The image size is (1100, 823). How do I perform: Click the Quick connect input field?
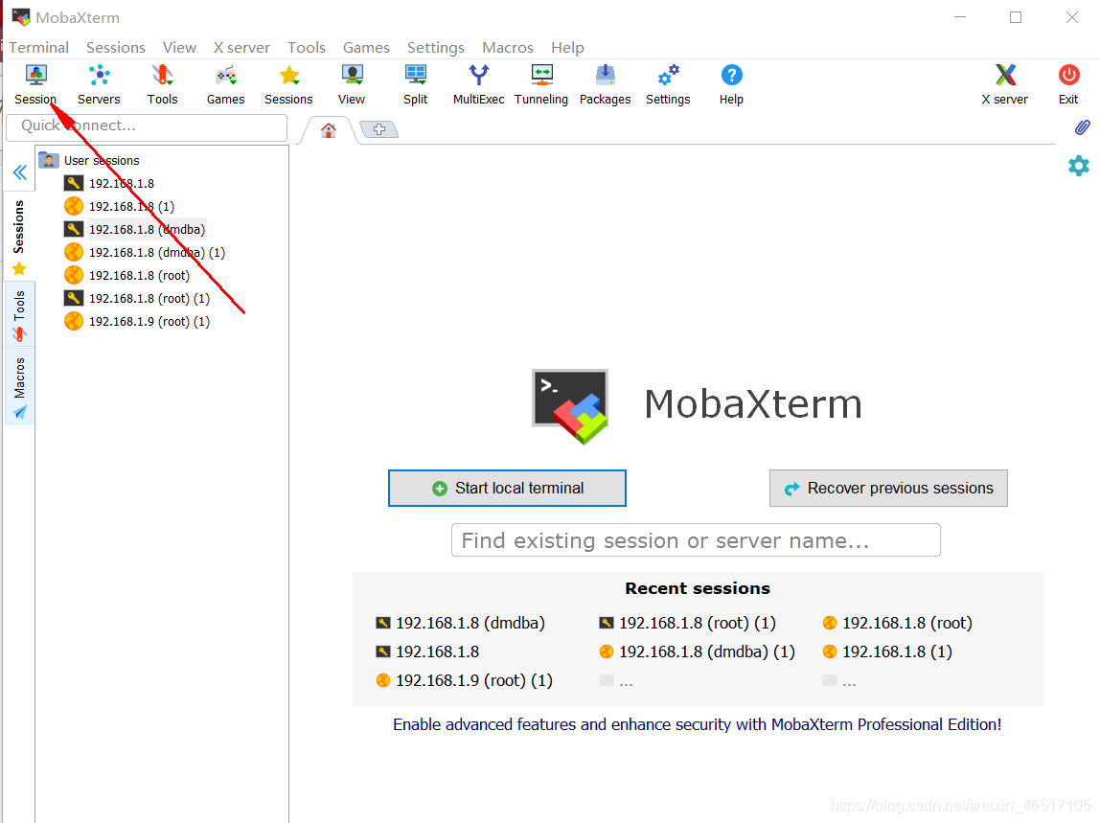(x=147, y=127)
